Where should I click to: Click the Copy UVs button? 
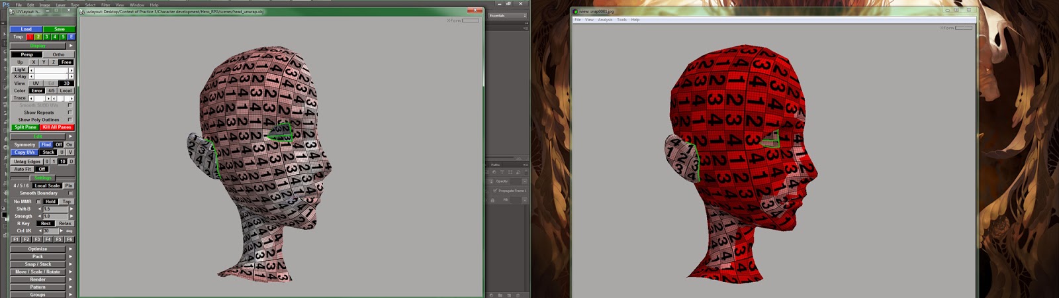(x=25, y=152)
